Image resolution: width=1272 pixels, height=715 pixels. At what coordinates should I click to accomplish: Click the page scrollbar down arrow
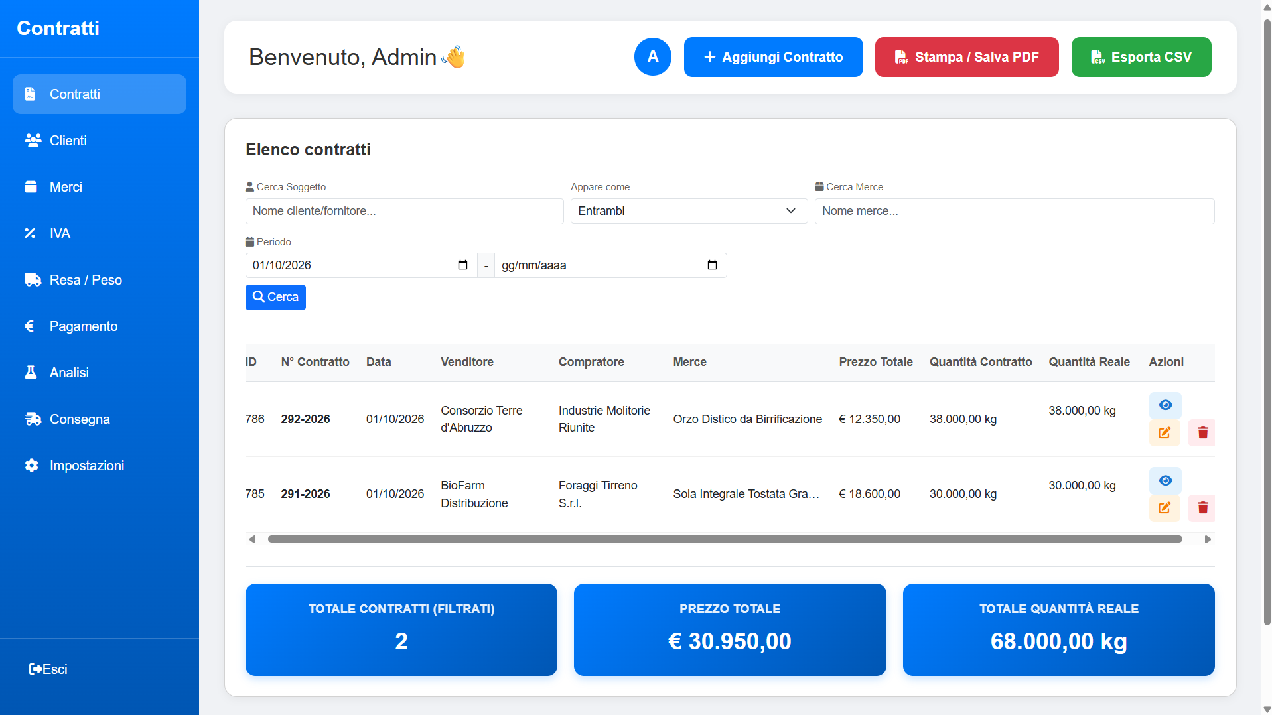[x=1267, y=709]
